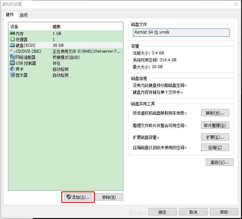Click the disc icon beside CD/DVD (IDE)

click(13, 51)
